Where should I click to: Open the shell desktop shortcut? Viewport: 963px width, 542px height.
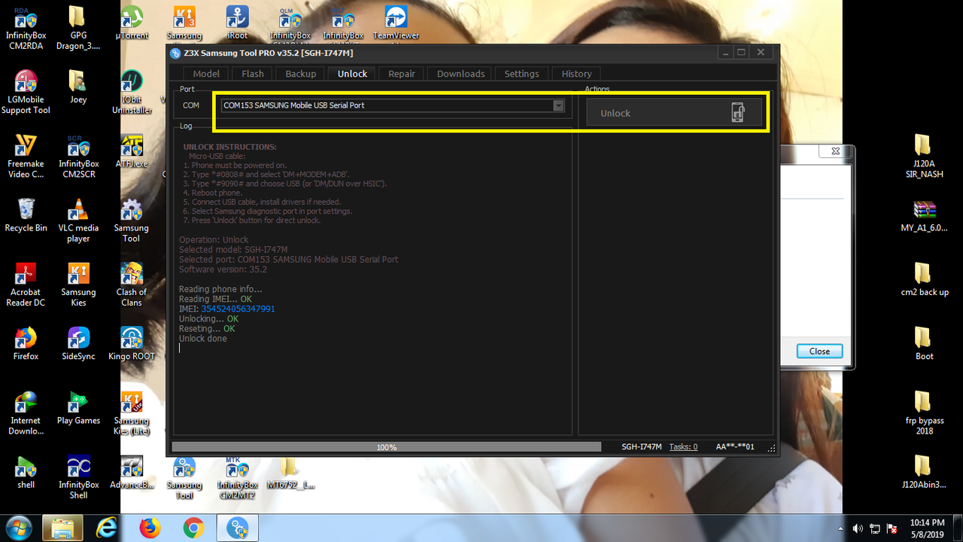coord(26,472)
